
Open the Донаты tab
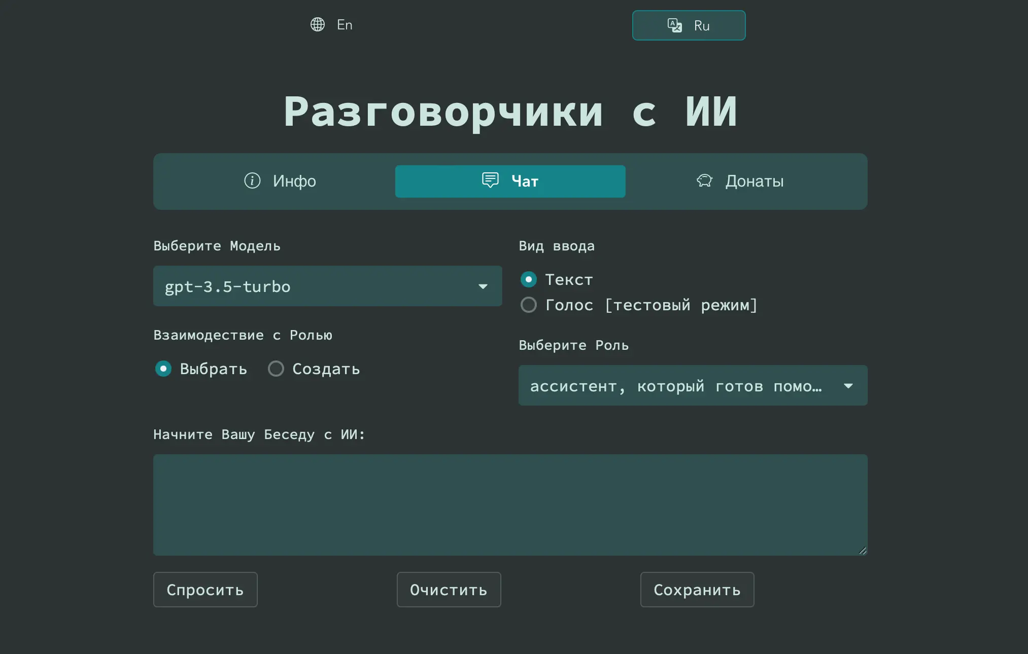[741, 181]
